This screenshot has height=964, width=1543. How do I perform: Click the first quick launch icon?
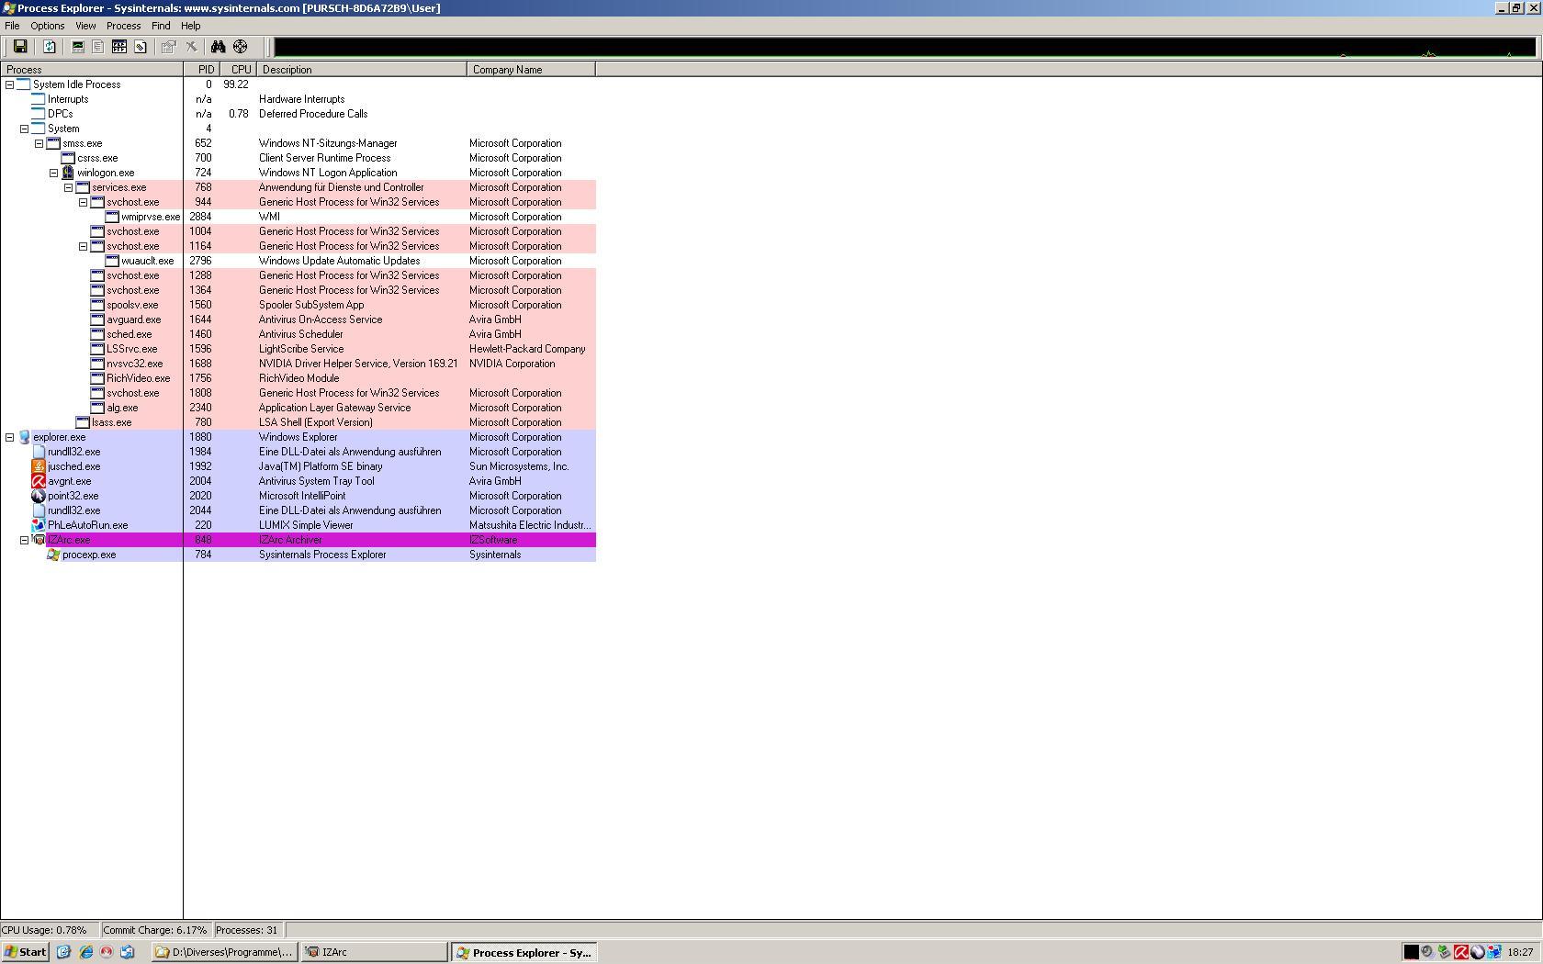[x=64, y=952]
